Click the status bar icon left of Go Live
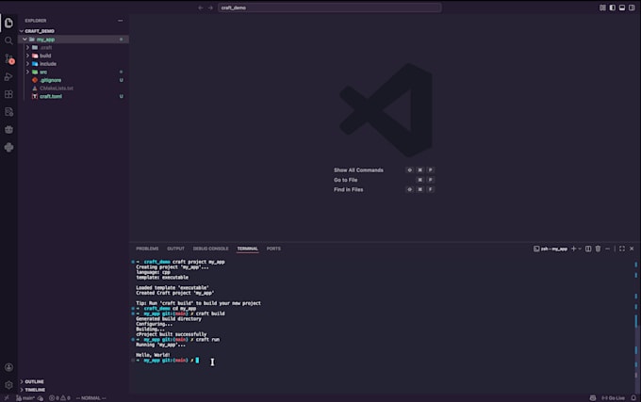 (x=593, y=398)
